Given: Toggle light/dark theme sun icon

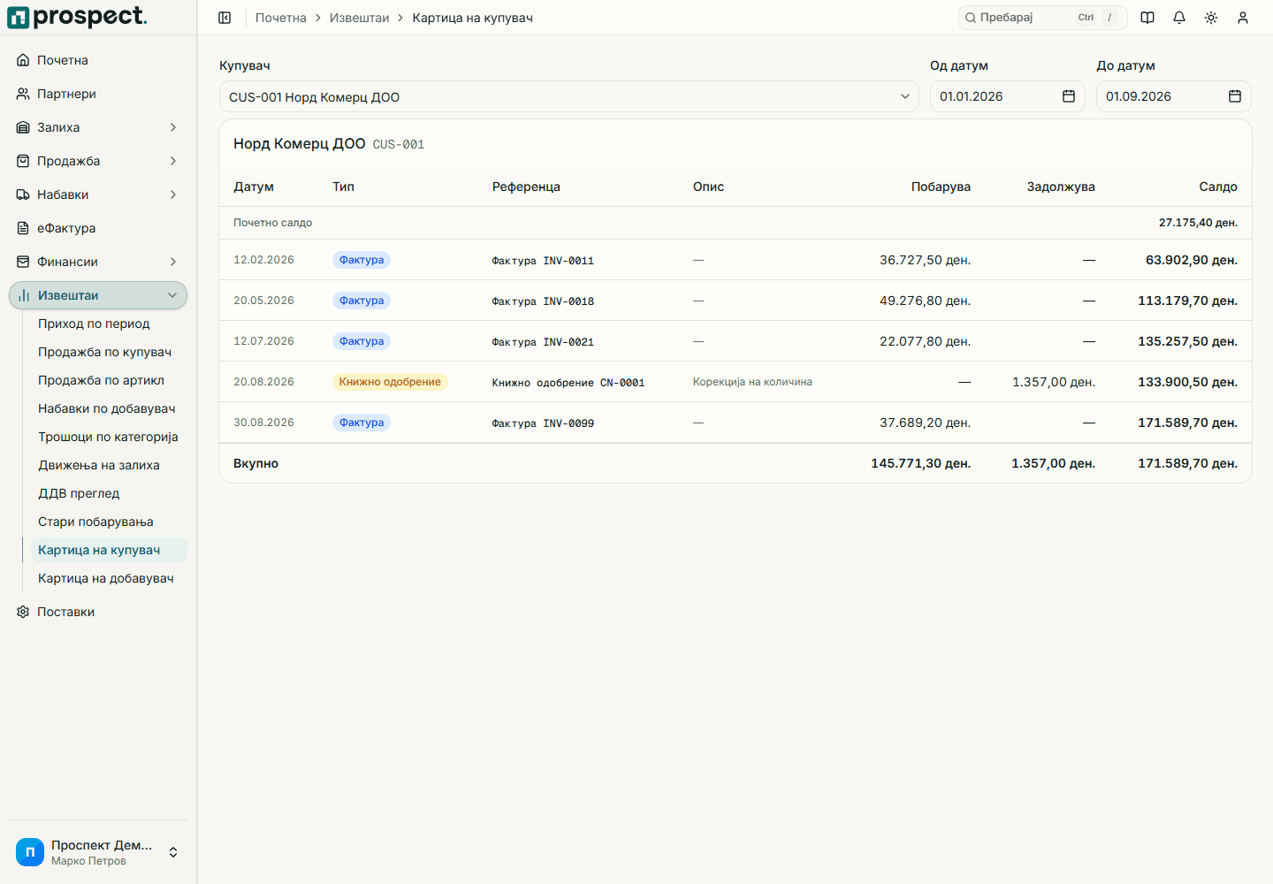Looking at the screenshot, I should click(x=1211, y=18).
